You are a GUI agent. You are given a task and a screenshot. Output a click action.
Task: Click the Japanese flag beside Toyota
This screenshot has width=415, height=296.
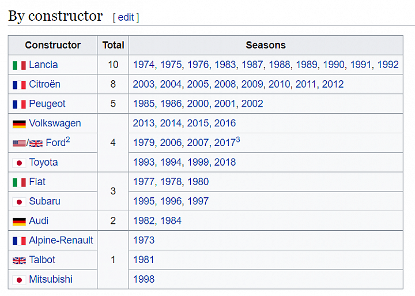click(19, 163)
